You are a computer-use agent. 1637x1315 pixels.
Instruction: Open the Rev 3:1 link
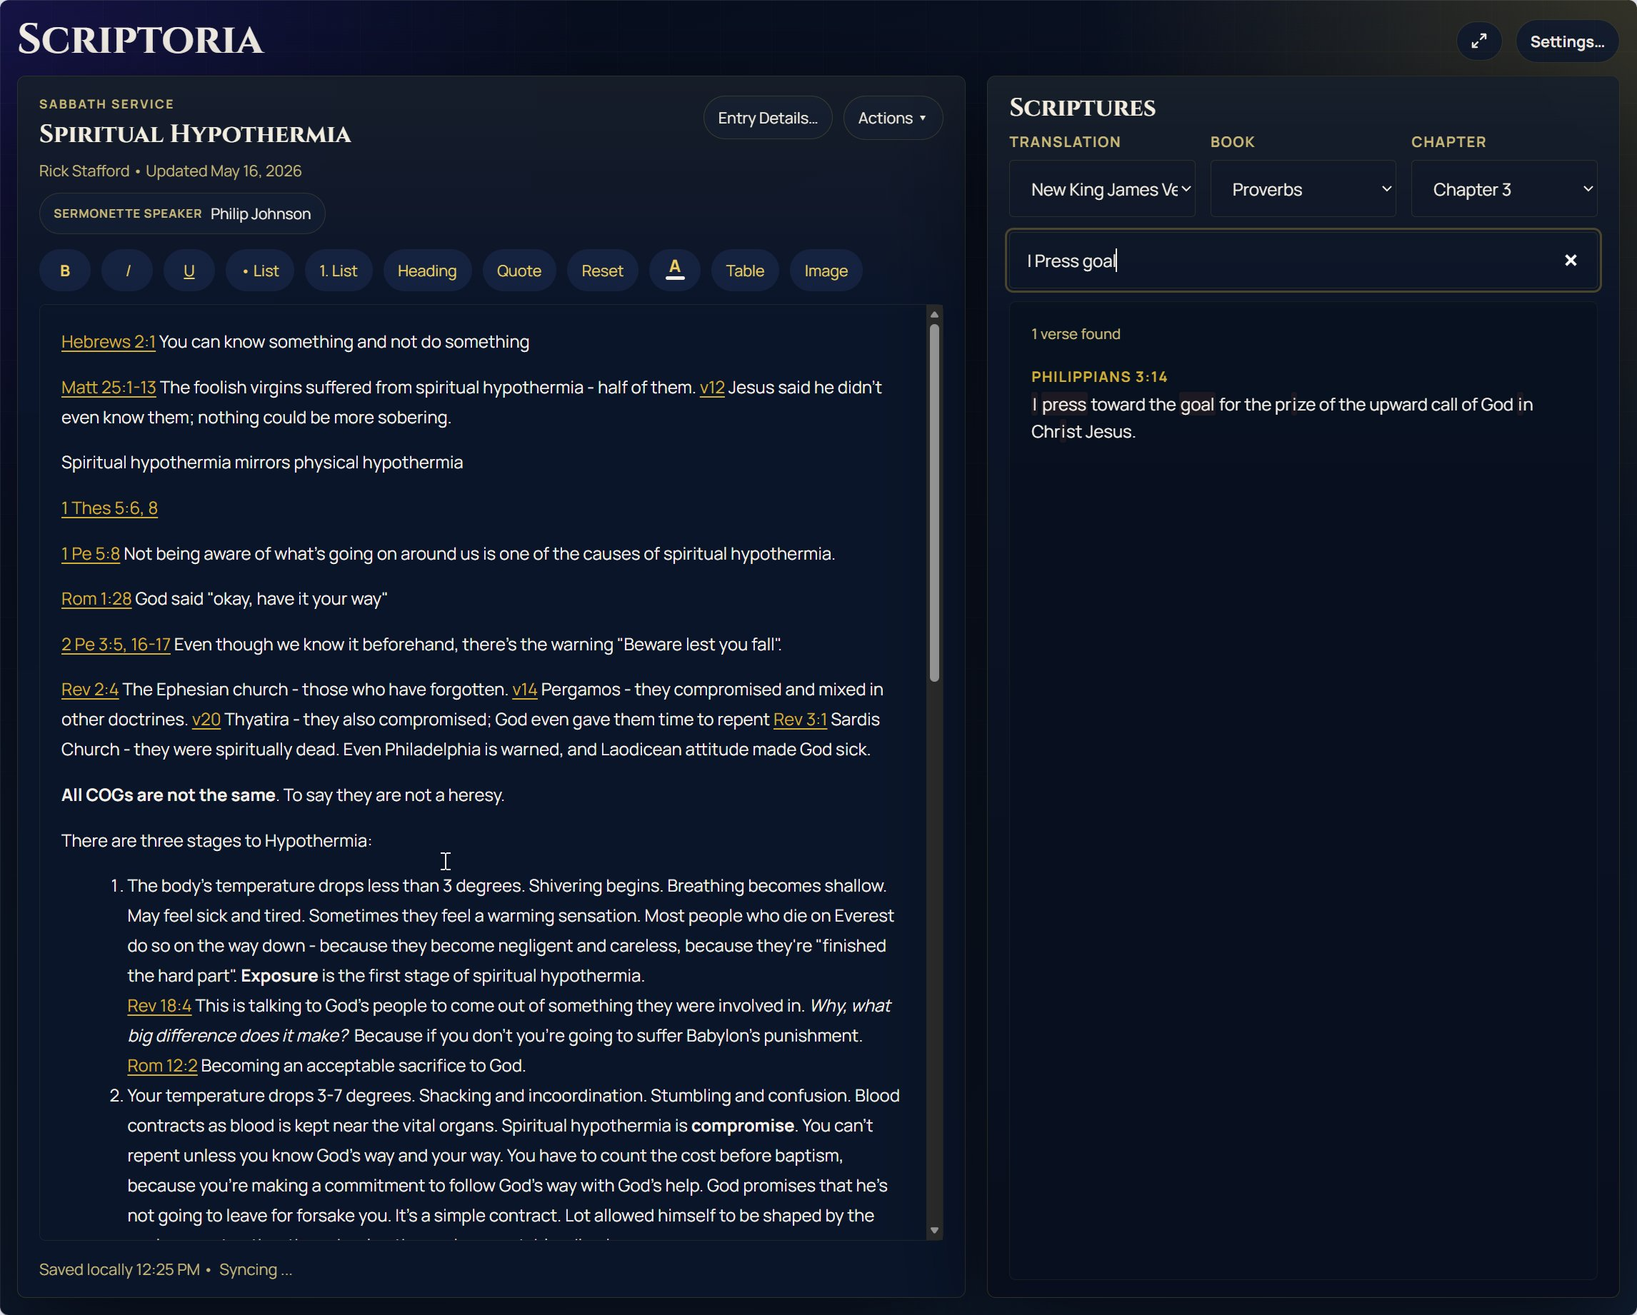(x=799, y=720)
